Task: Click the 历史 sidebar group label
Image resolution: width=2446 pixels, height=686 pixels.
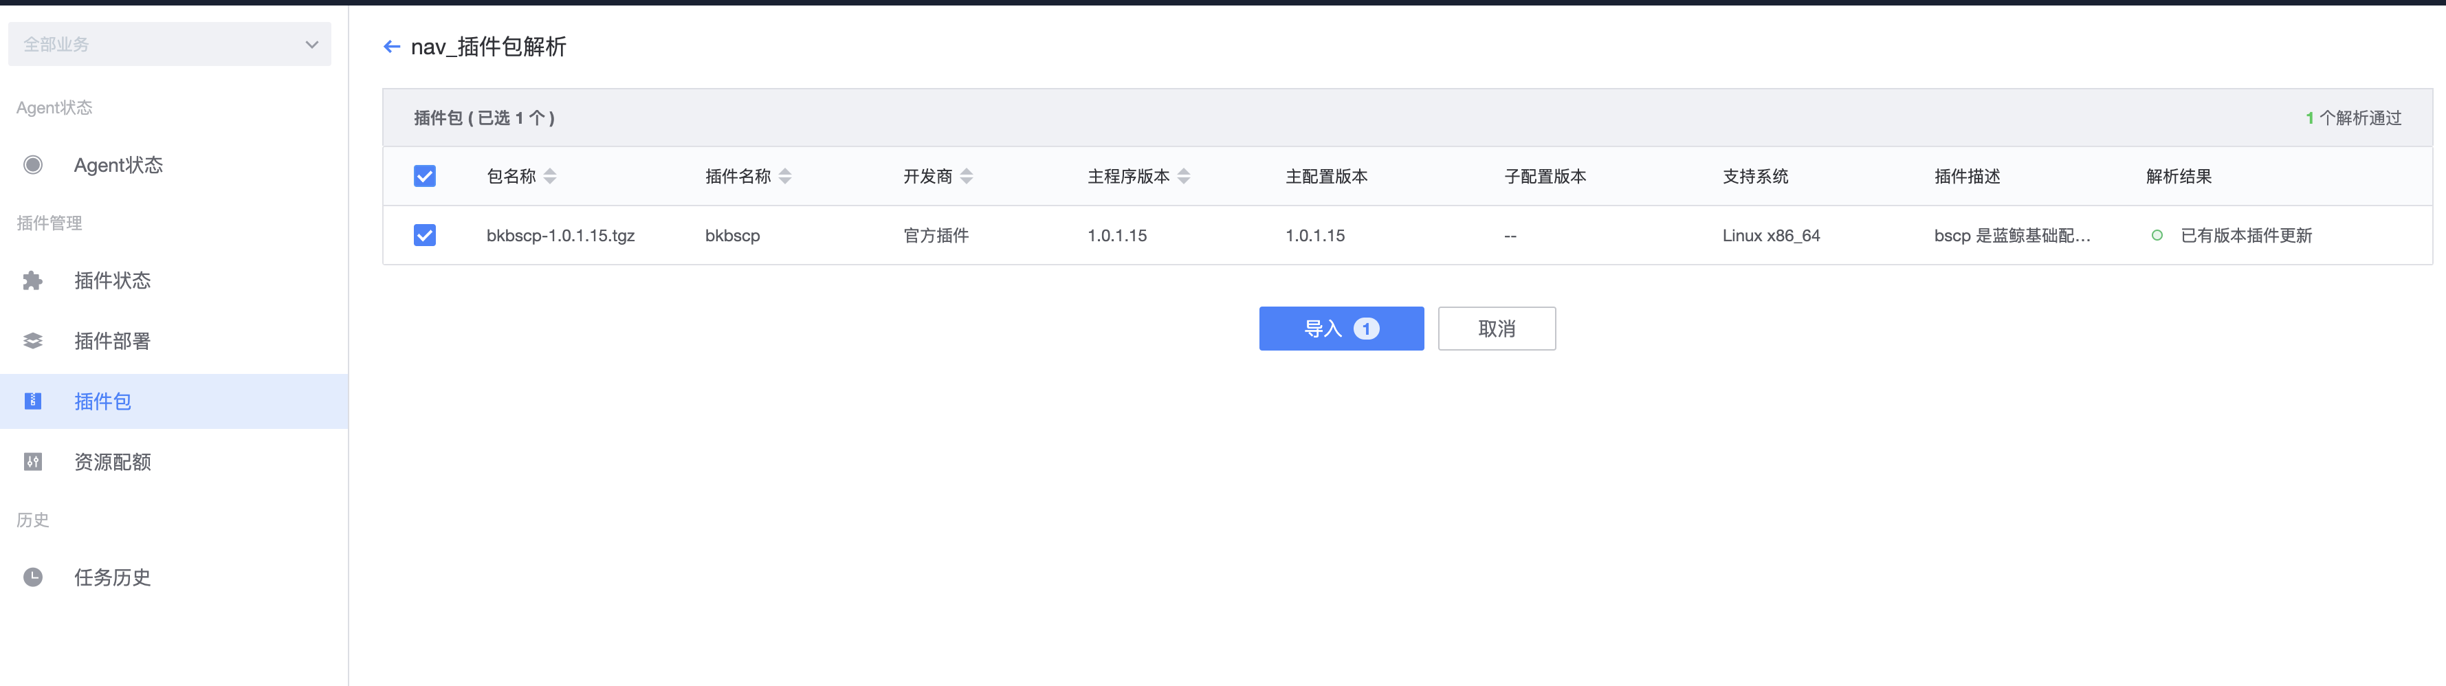Action: tap(32, 520)
